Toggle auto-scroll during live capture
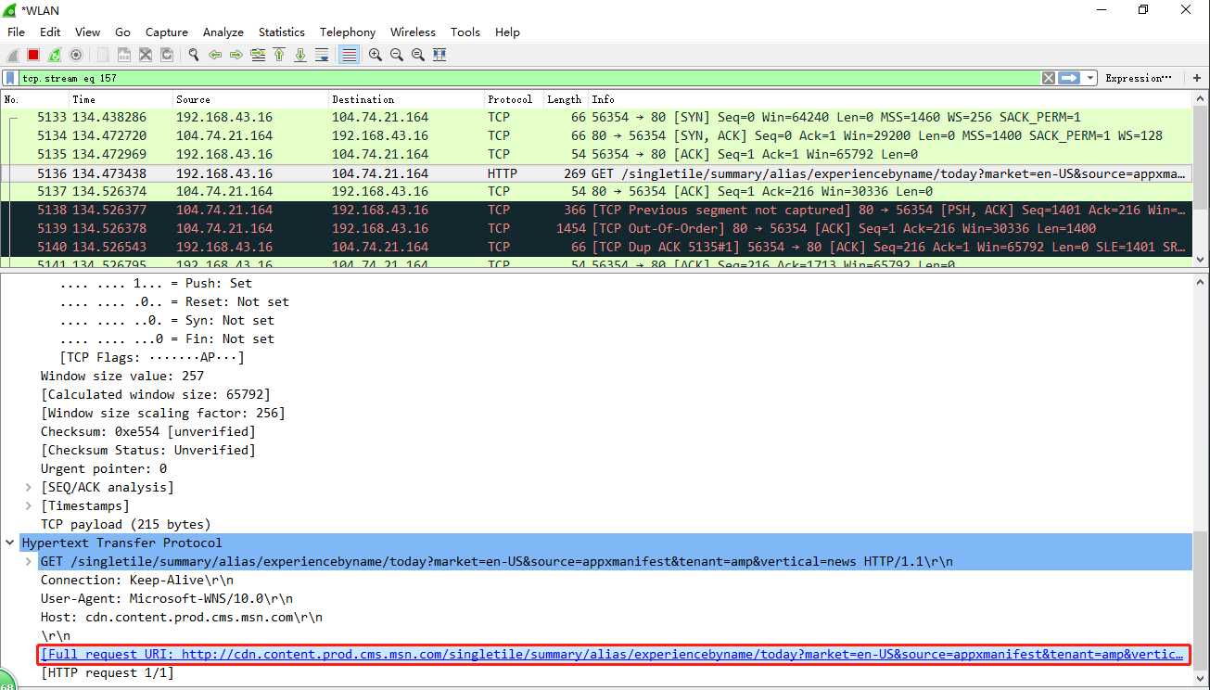1210x690 pixels. [x=322, y=55]
